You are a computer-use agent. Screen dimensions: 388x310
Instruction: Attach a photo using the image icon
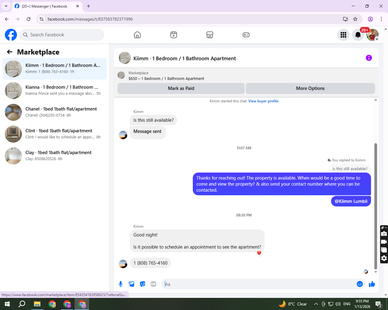(x=132, y=284)
